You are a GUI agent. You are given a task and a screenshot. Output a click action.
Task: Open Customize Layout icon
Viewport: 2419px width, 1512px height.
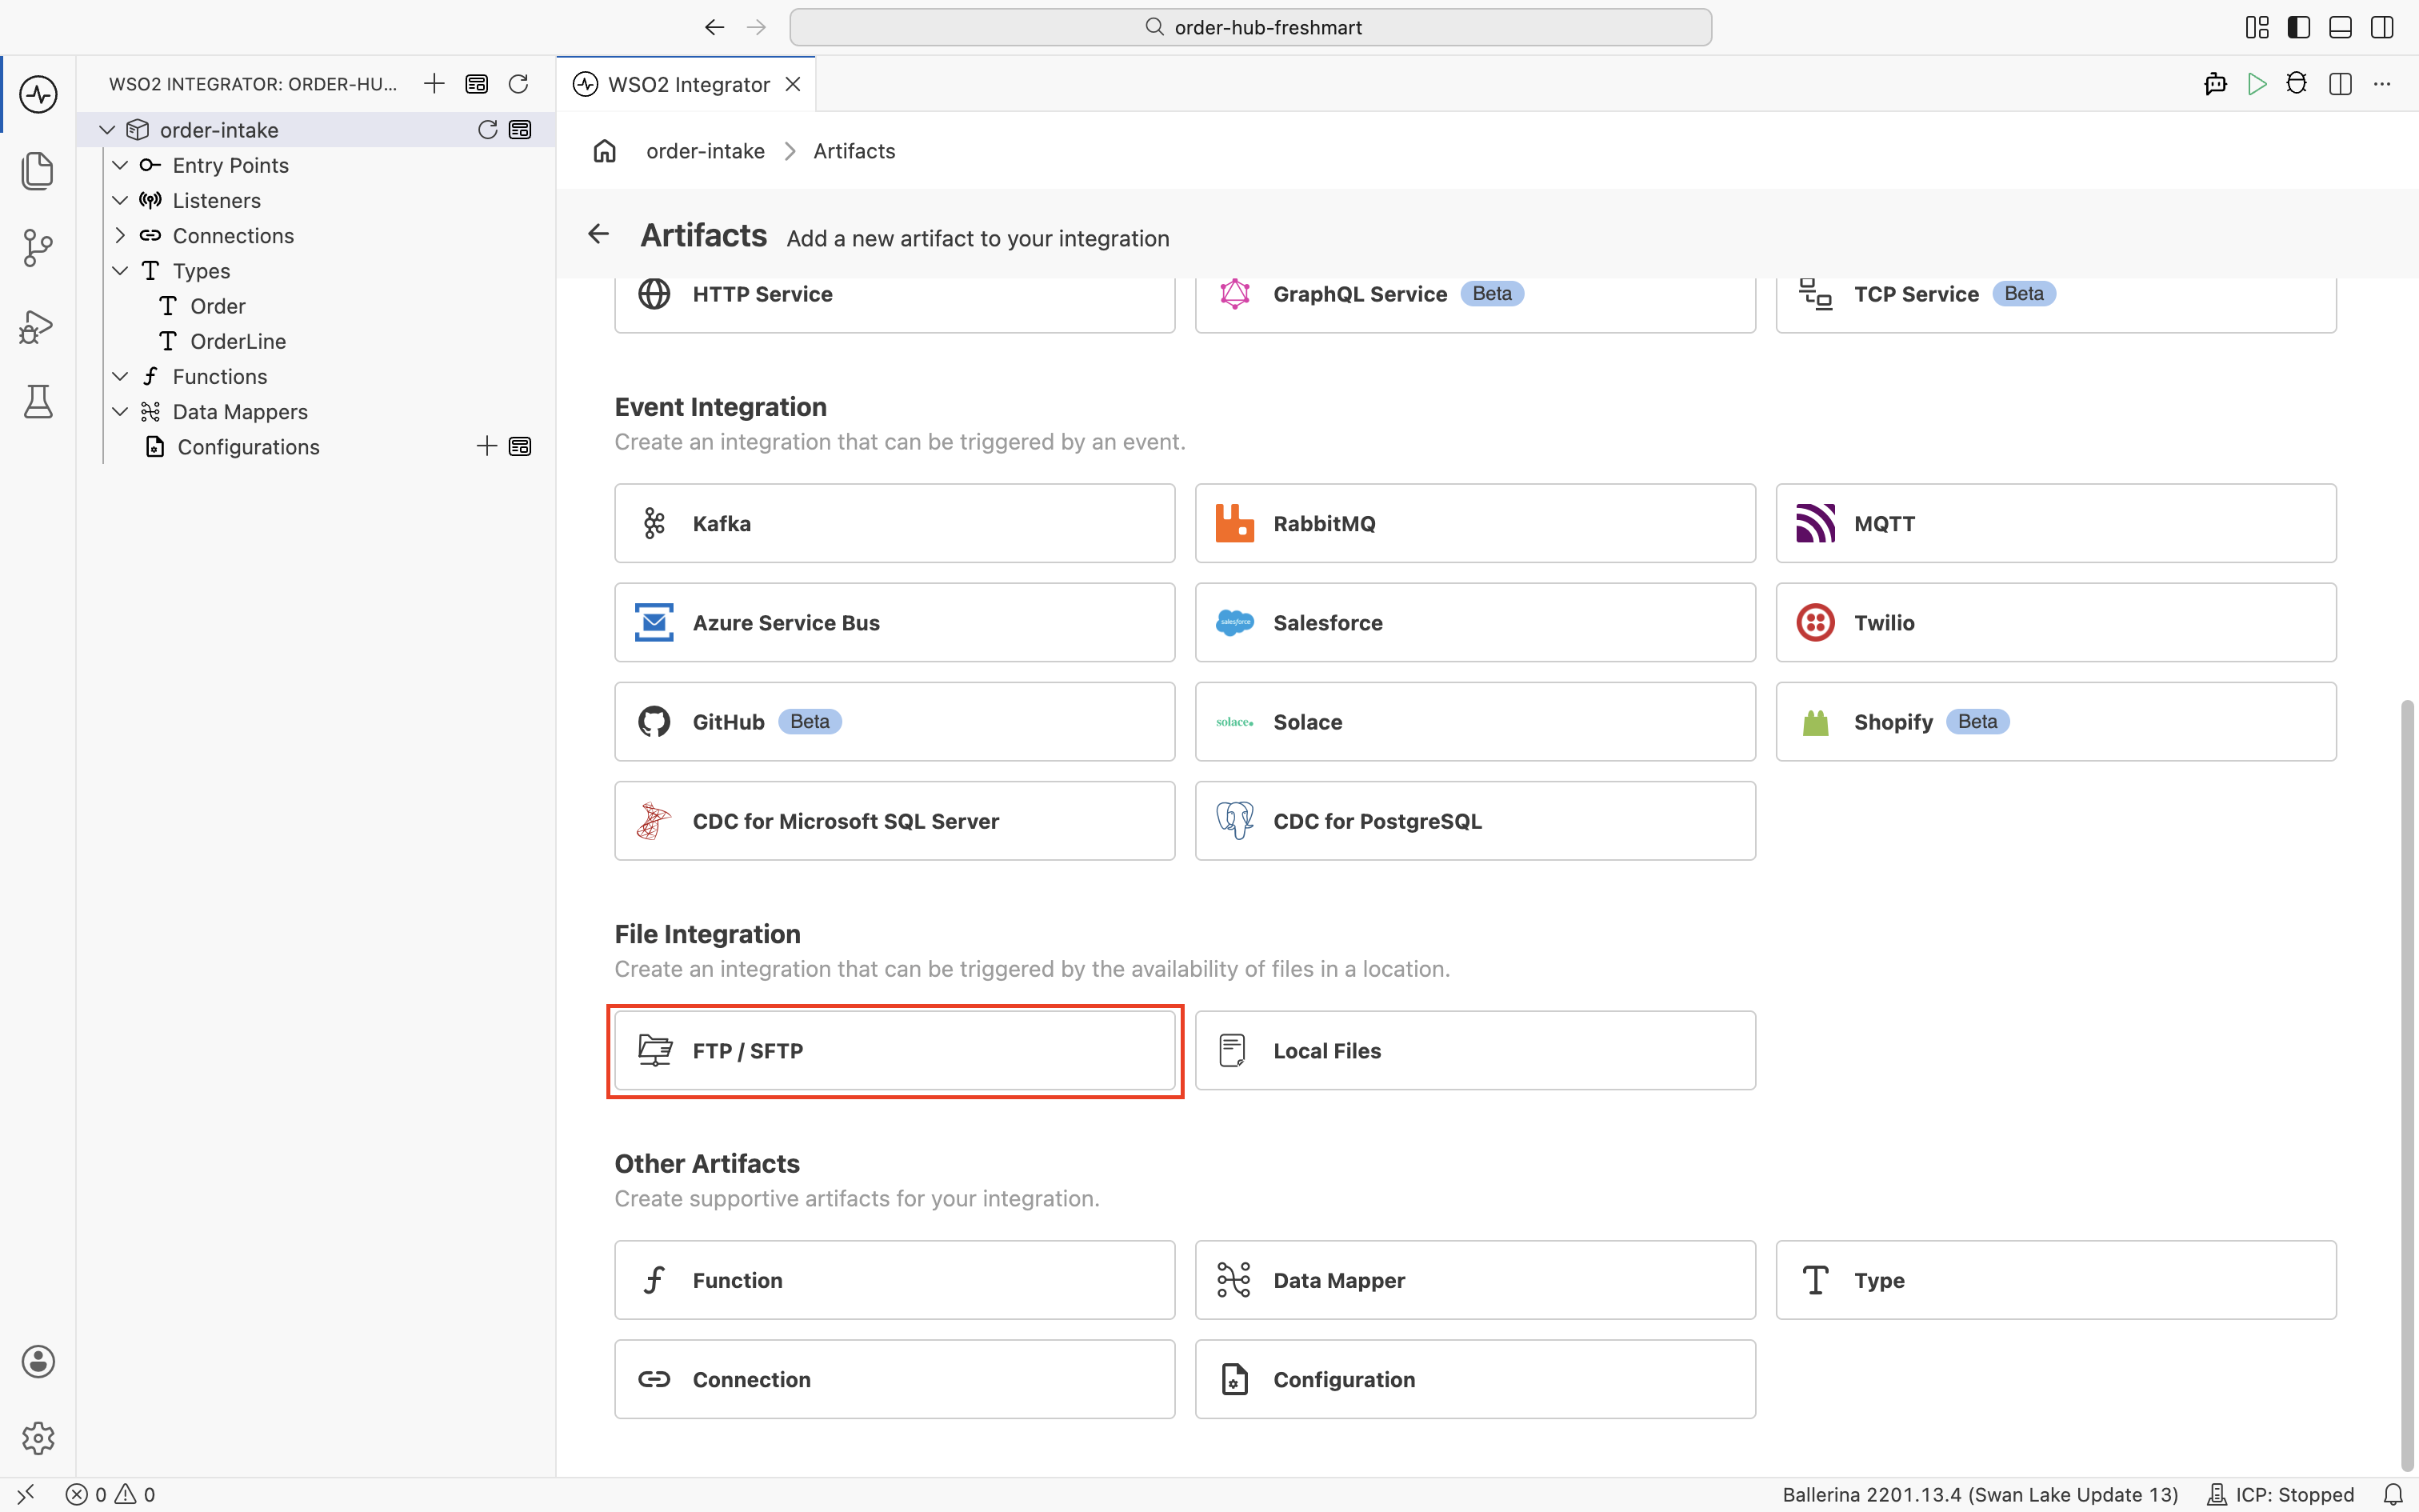click(x=2257, y=27)
